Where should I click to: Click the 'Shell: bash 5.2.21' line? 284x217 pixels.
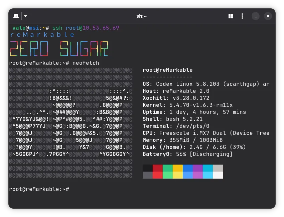tap(173, 119)
